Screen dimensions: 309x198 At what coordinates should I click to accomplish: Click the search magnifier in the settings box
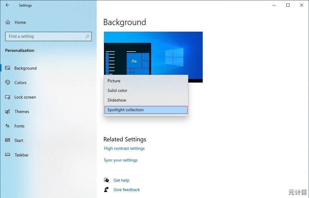click(x=87, y=36)
